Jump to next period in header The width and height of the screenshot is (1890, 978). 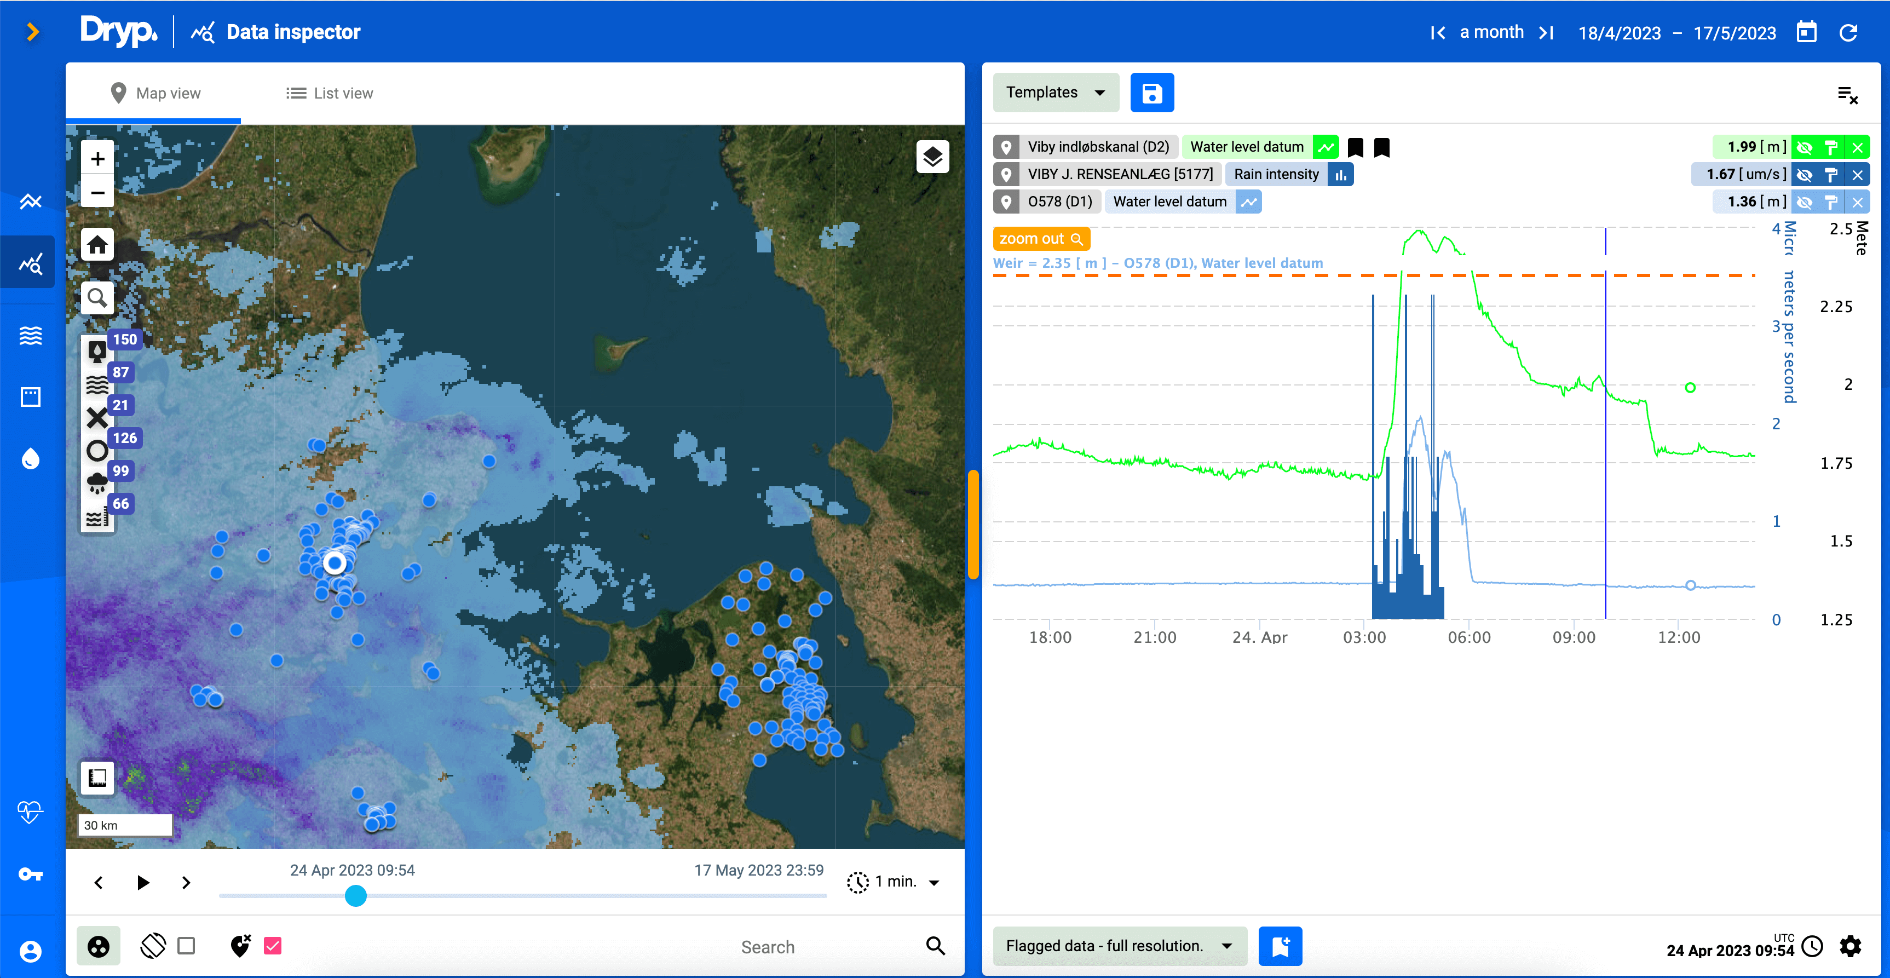[x=1547, y=32]
